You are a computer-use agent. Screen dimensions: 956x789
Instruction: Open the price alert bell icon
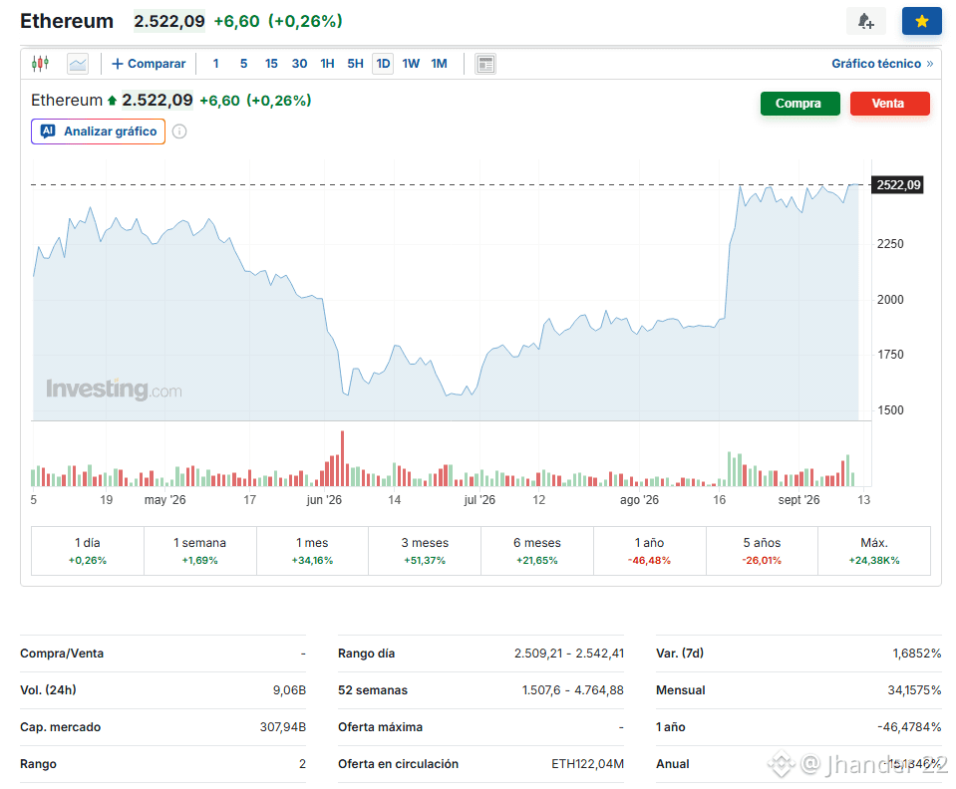pos(865,21)
